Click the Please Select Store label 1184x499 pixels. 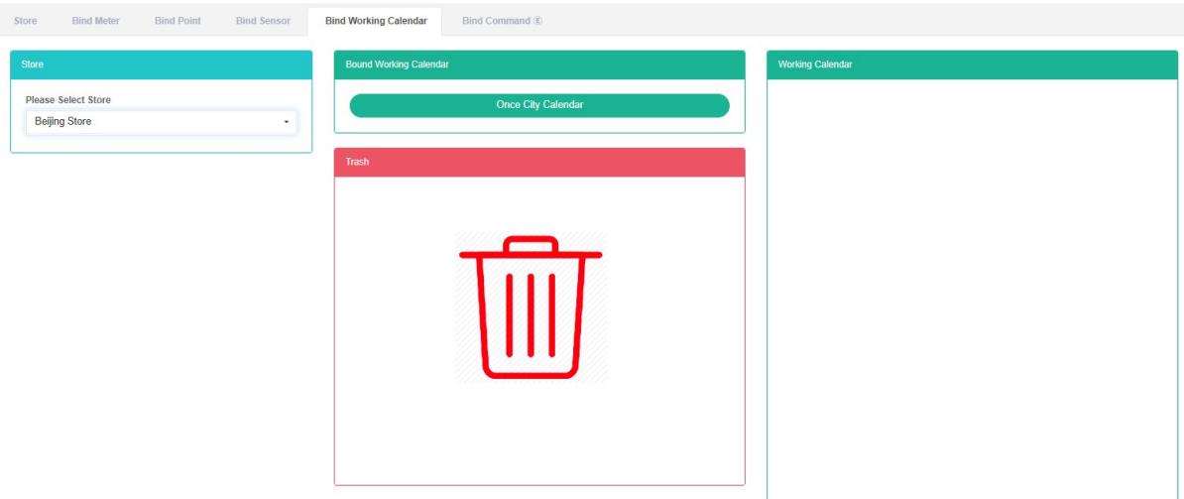(68, 100)
